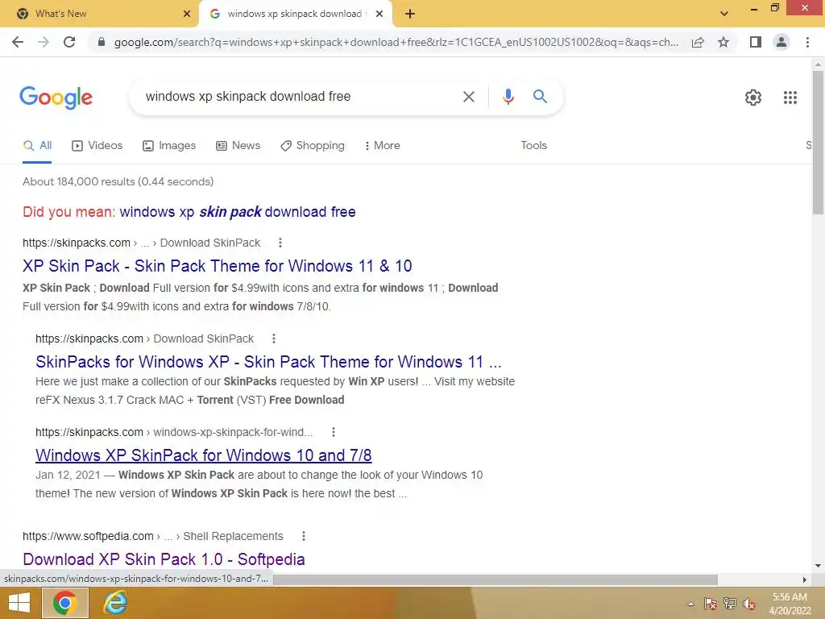The width and height of the screenshot is (825, 619).
Task: Click the Google logo
Action: pos(56,98)
